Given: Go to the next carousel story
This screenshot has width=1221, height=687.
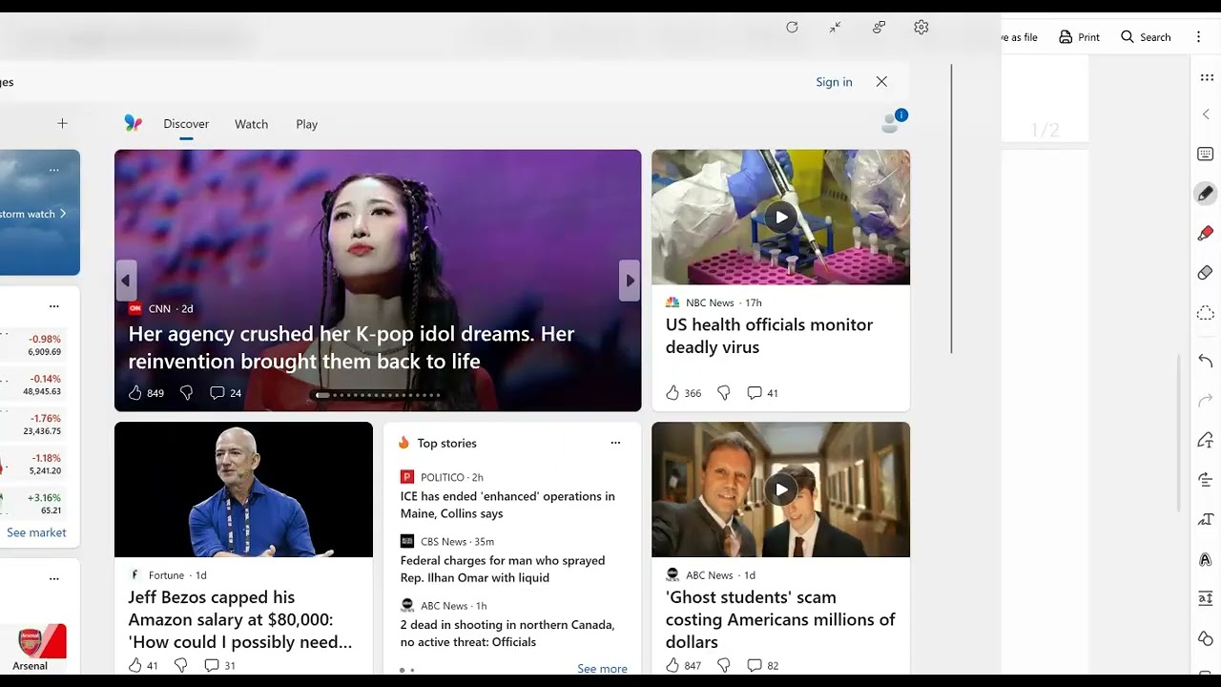Looking at the screenshot, I should coord(630,281).
